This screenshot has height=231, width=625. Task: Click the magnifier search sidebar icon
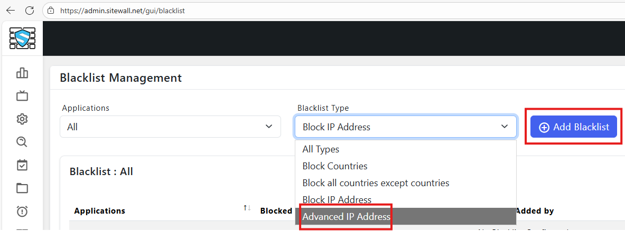coord(22,142)
